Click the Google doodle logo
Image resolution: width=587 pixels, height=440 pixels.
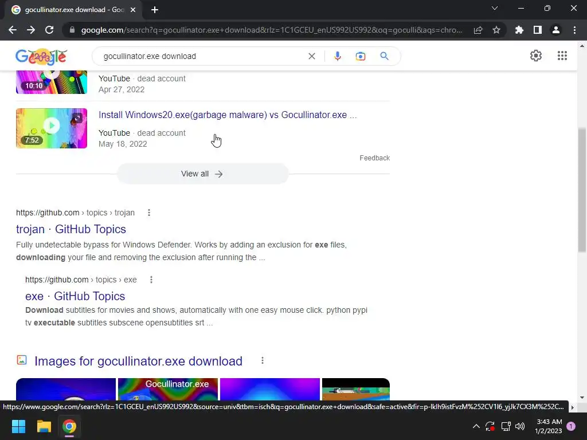tap(41, 57)
